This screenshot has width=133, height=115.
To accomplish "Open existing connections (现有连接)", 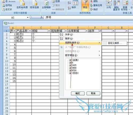I will click(34, 5).
